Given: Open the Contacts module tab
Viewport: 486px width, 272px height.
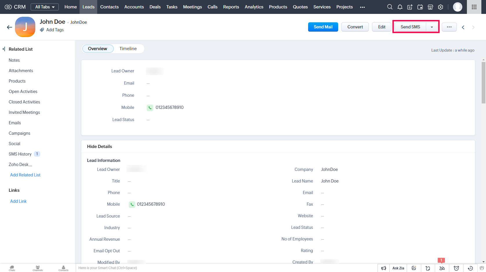Looking at the screenshot, I should 109,7.
